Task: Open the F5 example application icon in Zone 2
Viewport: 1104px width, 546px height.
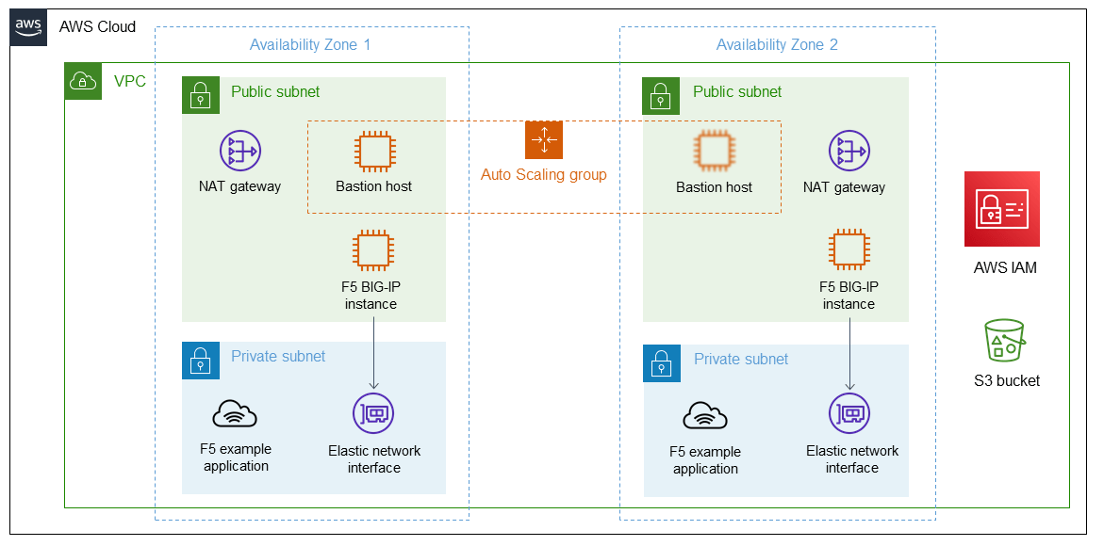Action: click(x=704, y=412)
